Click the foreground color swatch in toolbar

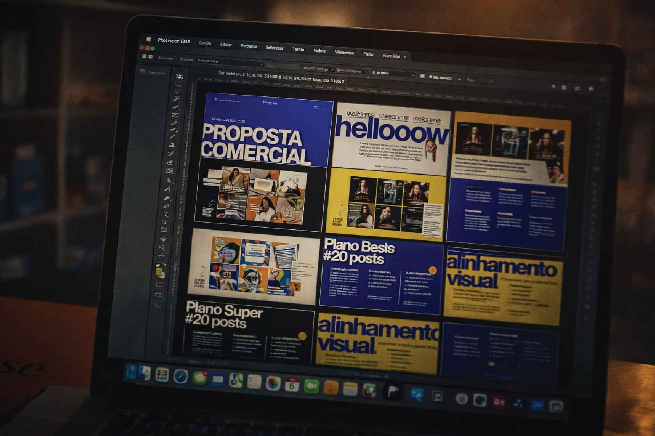point(159,272)
